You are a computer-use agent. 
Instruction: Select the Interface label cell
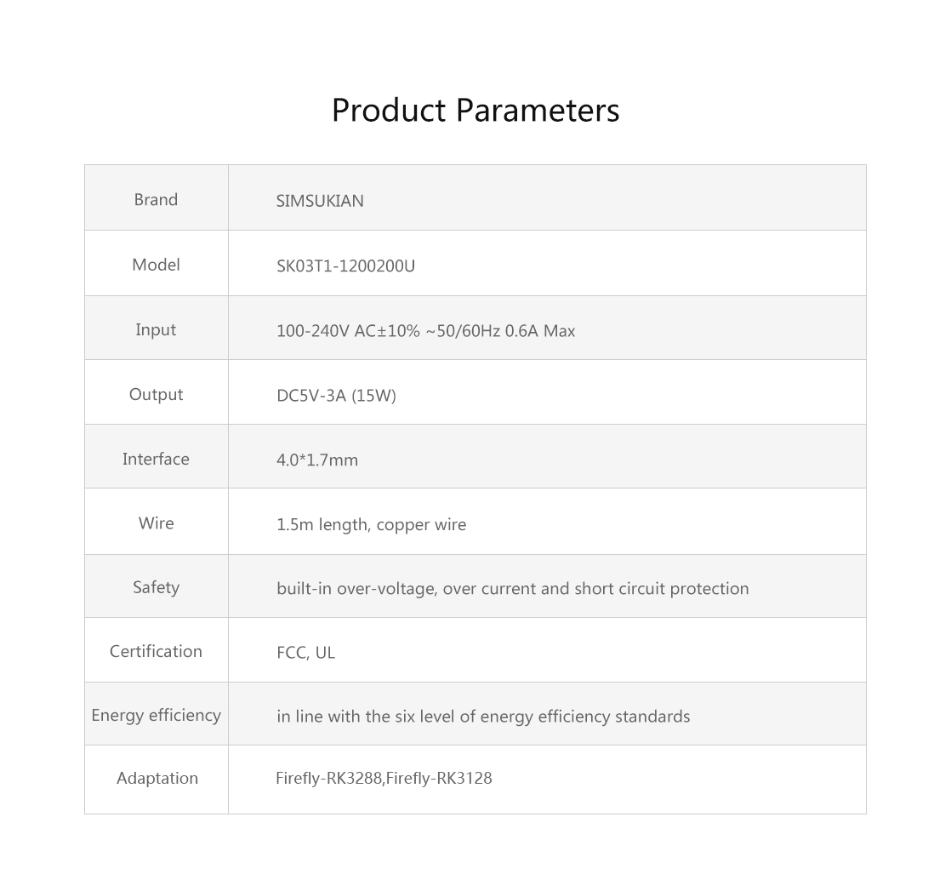point(157,456)
